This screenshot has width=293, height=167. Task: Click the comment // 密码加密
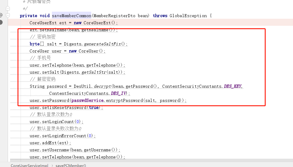click(x=43, y=37)
